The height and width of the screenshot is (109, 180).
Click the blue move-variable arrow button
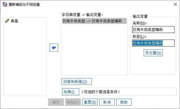pos(54,48)
